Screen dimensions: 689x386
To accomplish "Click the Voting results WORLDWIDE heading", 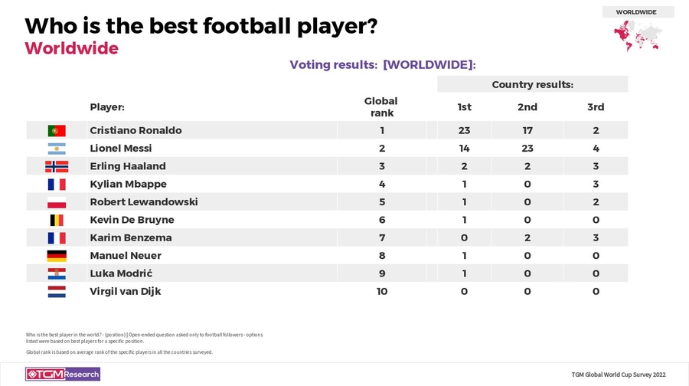I will (383, 64).
